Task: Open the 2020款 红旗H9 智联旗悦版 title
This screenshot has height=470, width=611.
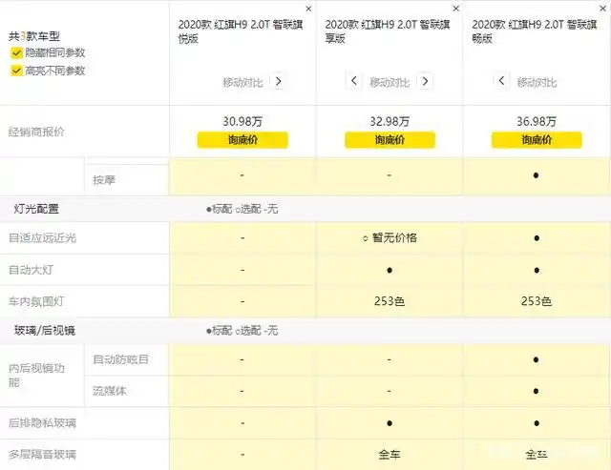Action: (241, 31)
